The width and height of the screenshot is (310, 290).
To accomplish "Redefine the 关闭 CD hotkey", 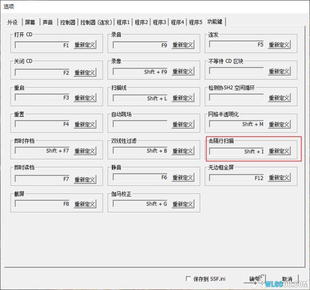I will pos(86,72).
